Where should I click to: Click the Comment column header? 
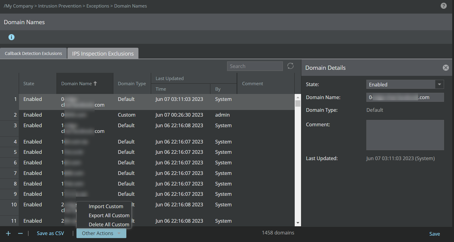[266, 83]
